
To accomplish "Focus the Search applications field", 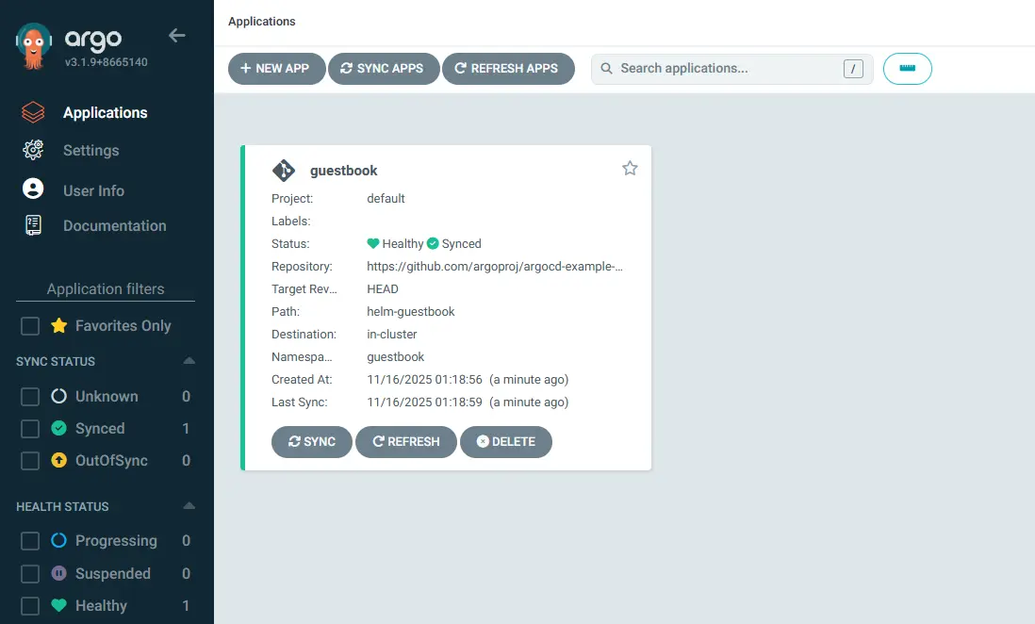I will [x=726, y=69].
